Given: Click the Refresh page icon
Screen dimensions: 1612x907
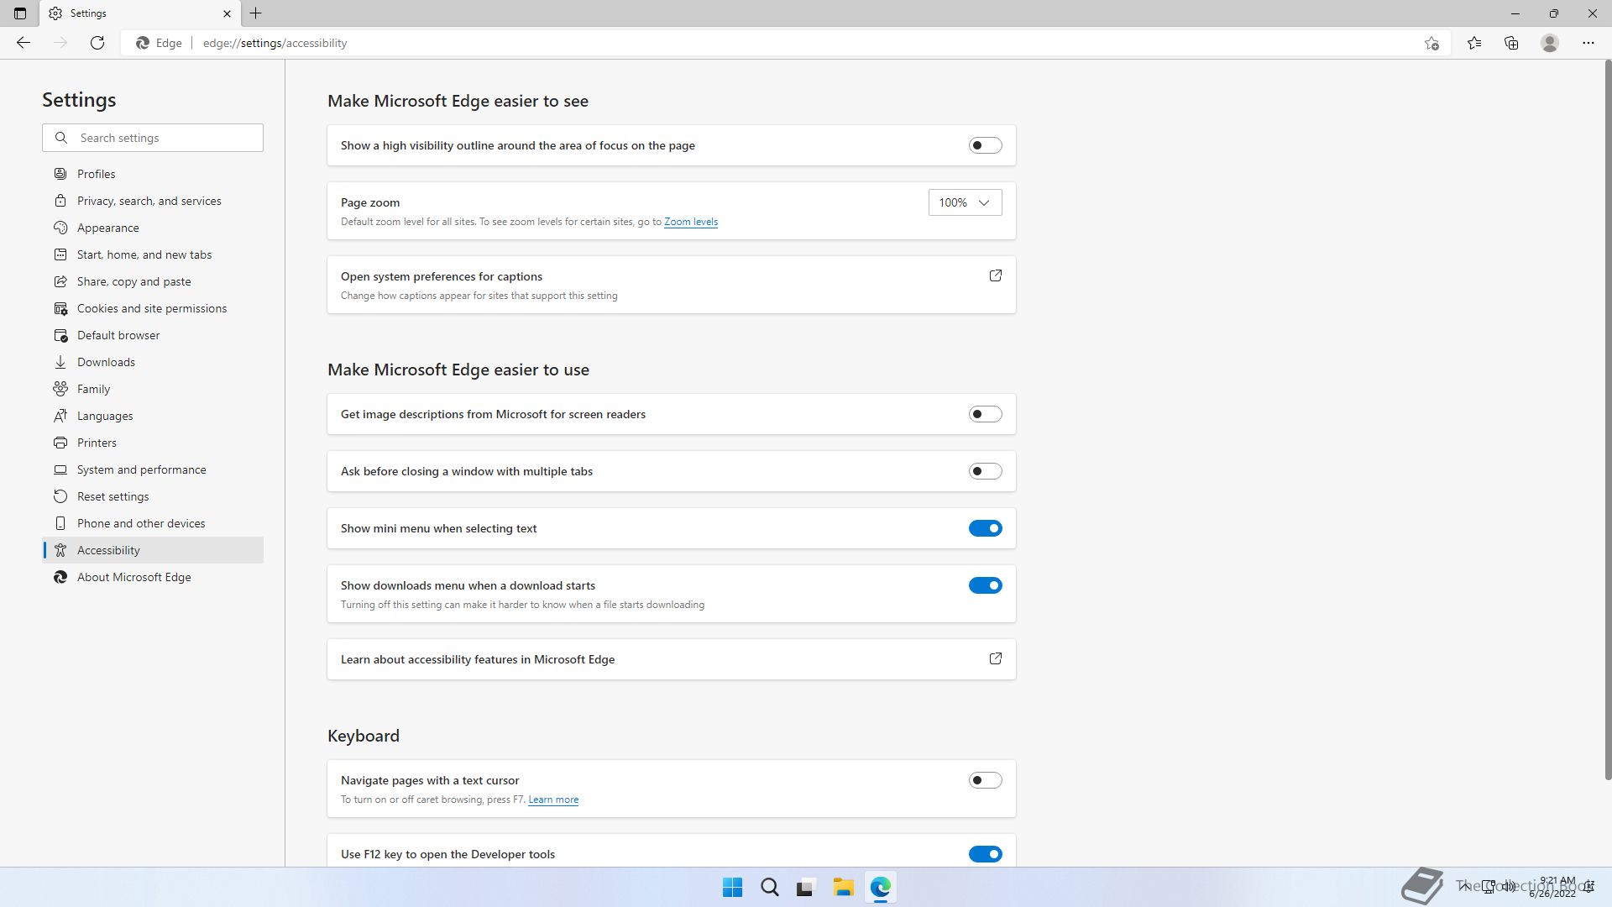Looking at the screenshot, I should (97, 43).
